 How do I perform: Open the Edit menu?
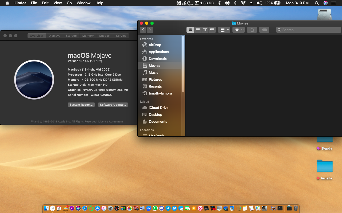pos(45,3)
